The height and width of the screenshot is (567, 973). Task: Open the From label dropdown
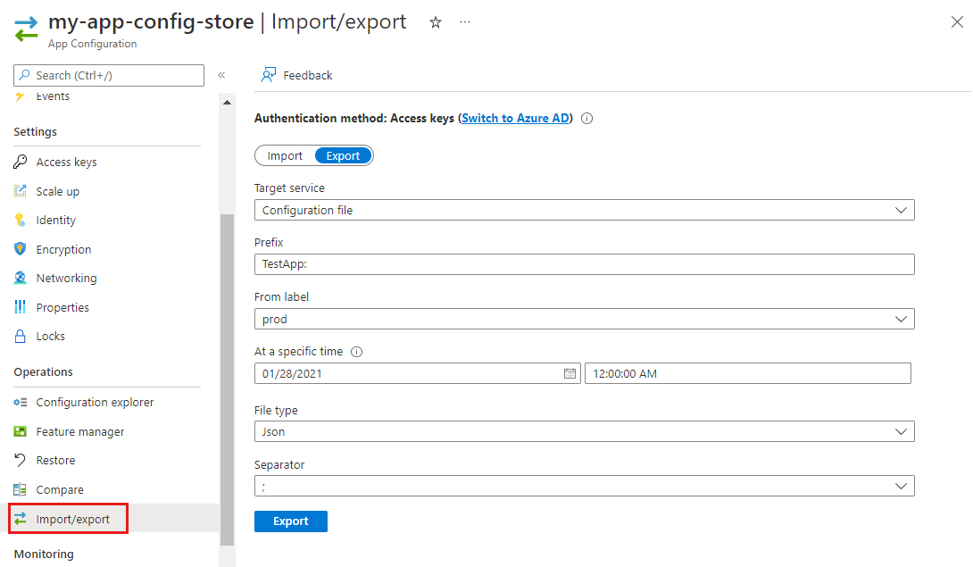(x=585, y=319)
